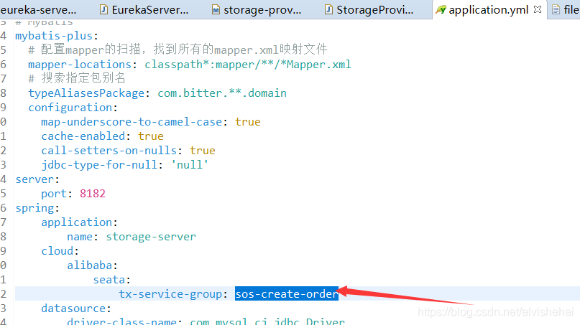Click the datasource key
Screen dimensions: 580x325
pyautogui.click(x=73, y=308)
